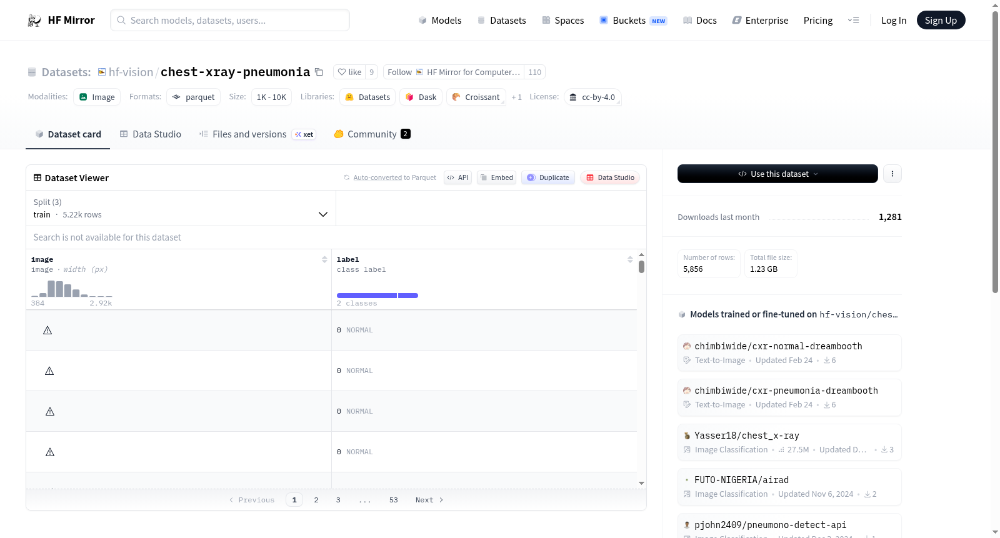This screenshot has height=538, width=1000.
Task: Click the chimbiwide avatar on cxr-normal-dreambooth
Action: coord(687,346)
